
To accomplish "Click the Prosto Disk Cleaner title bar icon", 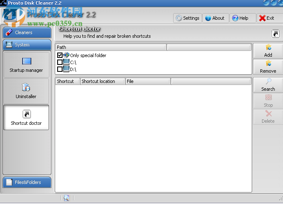I will pos(3,2).
